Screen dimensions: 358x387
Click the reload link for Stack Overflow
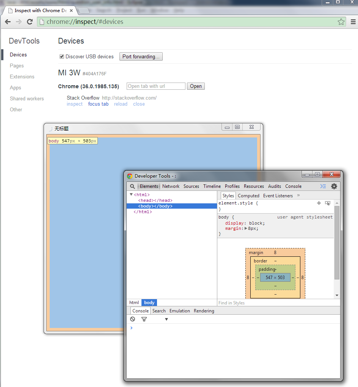pyautogui.click(x=121, y=104)
